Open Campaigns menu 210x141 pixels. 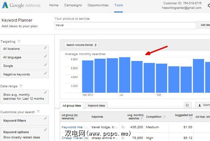point(73,5)
